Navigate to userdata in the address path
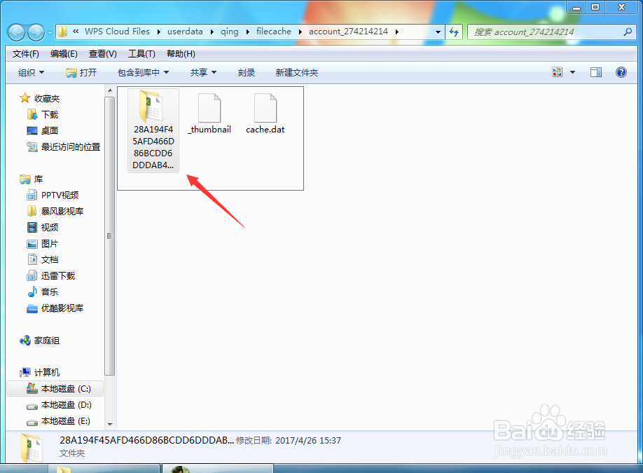The height and width of the screenshot is (473, 643). pos(185,32)
